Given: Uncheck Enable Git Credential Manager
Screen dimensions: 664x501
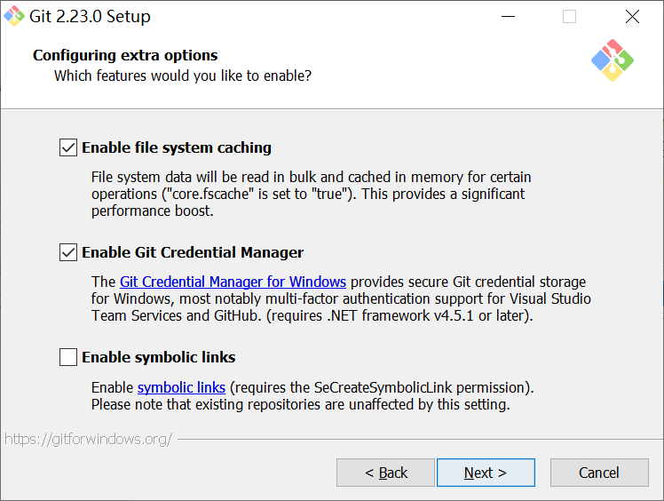Looking at the screenshot, I should click(68, 252).
